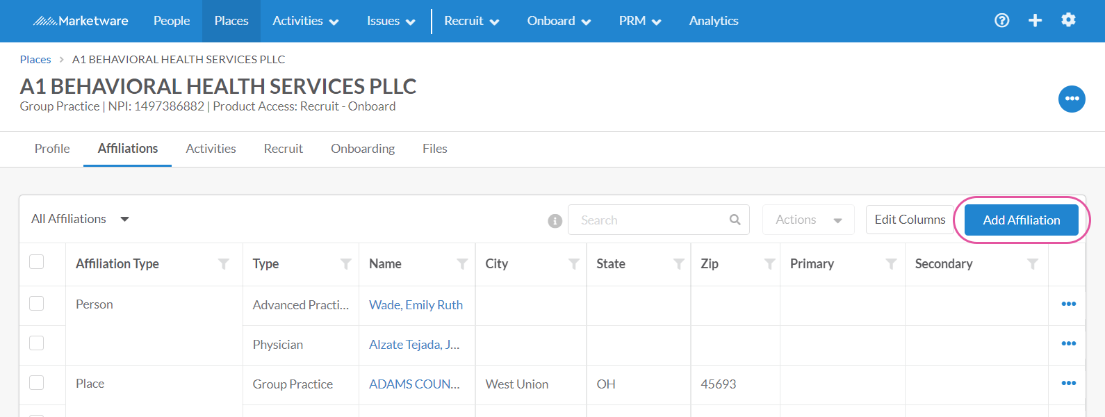
Task: Open the help question mark icon
Action: tap(1001, 20)
